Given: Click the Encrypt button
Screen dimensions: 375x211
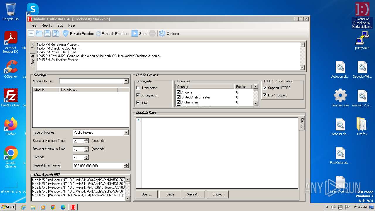Looking at the screenshot, I should pos(218,194).
